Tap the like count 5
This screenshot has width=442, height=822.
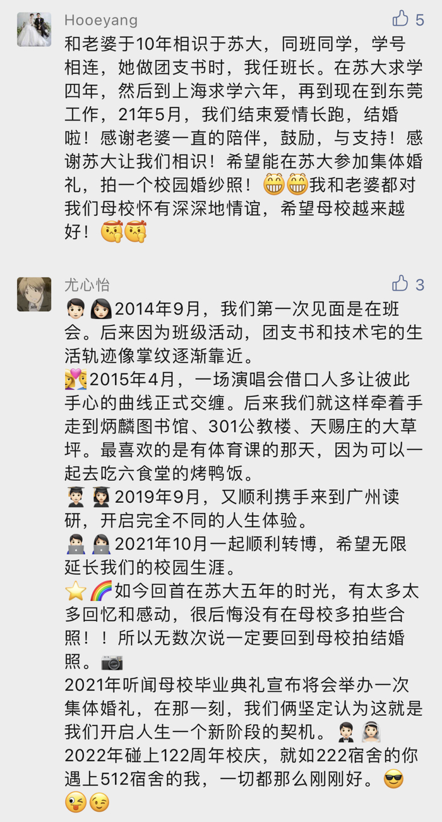[x=420, y=20]
